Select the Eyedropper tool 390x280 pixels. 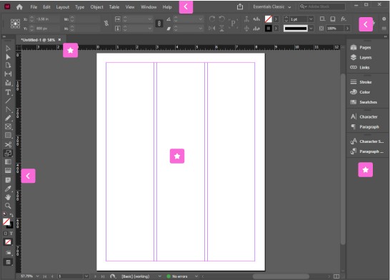coord(8,189)
